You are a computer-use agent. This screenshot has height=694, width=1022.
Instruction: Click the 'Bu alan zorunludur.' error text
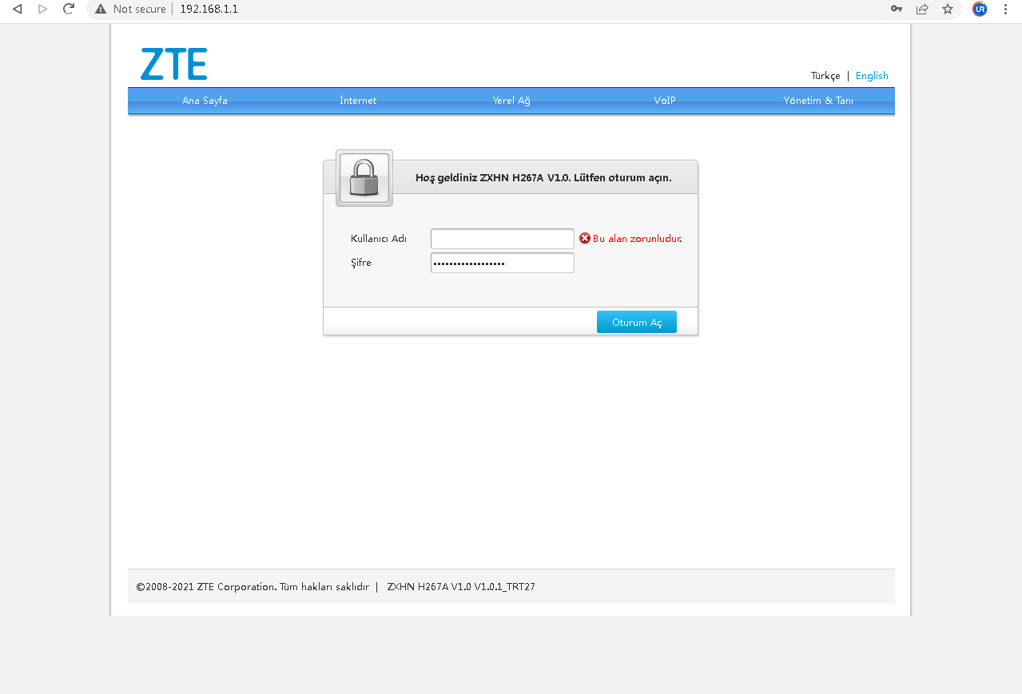[638, 239]
